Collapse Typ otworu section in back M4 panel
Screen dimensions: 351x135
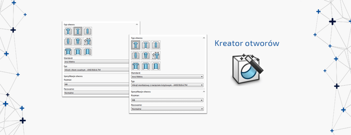tap(137, 24)
